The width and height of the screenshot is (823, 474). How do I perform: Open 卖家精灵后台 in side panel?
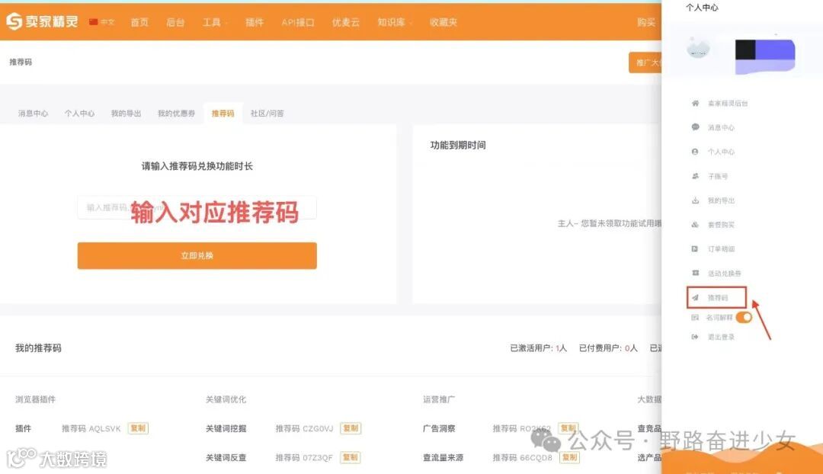[728, 104]
